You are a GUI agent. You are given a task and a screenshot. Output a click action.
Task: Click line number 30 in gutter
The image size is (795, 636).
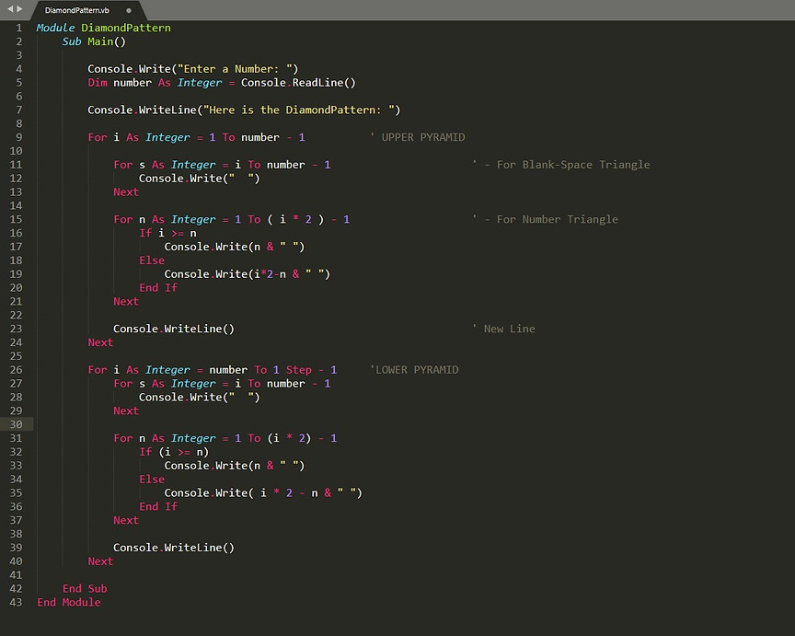coord(16,424)
